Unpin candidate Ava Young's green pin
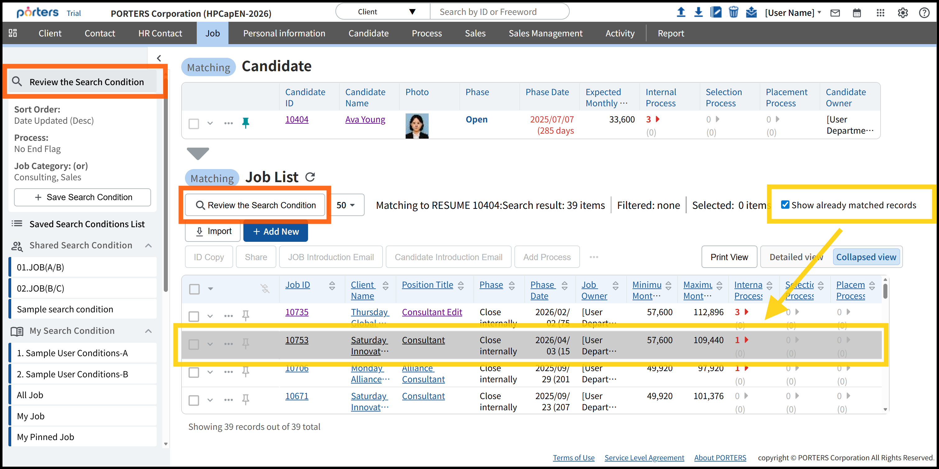The height and width of the screenshot is (469, 939). click(x=246, y=123)
